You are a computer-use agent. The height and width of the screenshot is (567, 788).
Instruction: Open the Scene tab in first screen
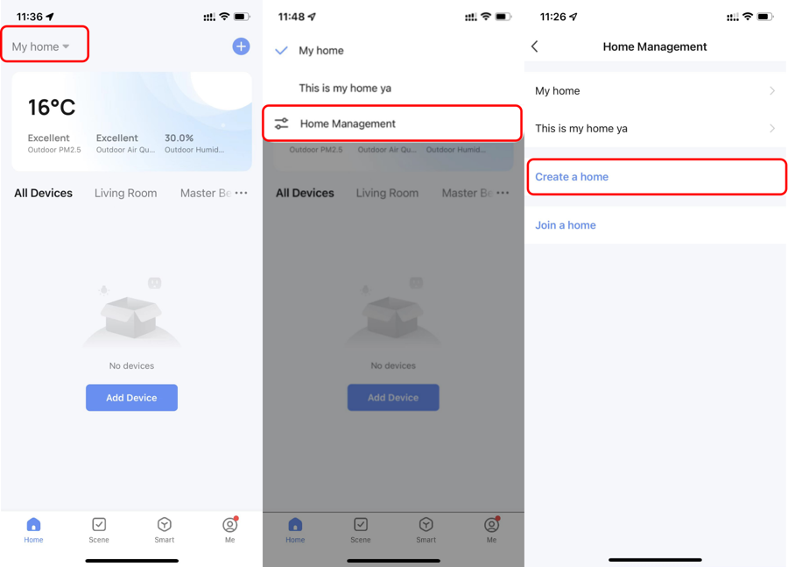click(x=99, y=530)
